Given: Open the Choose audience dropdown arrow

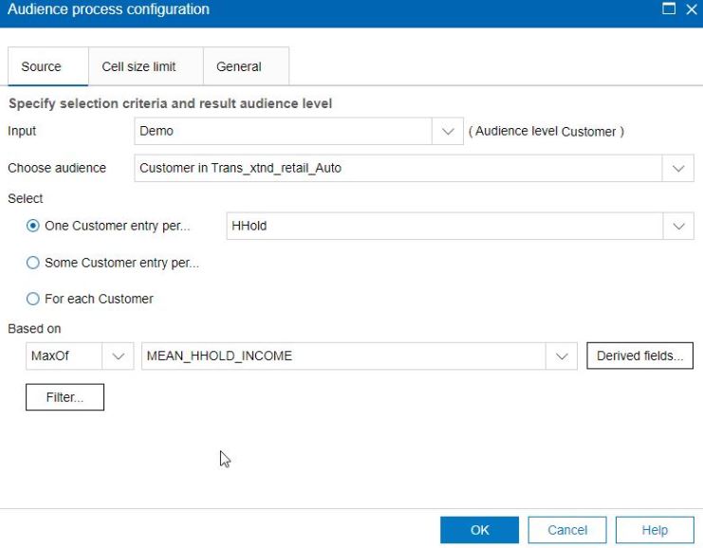Looking at the screenshot, I should [x=677, y=168].
